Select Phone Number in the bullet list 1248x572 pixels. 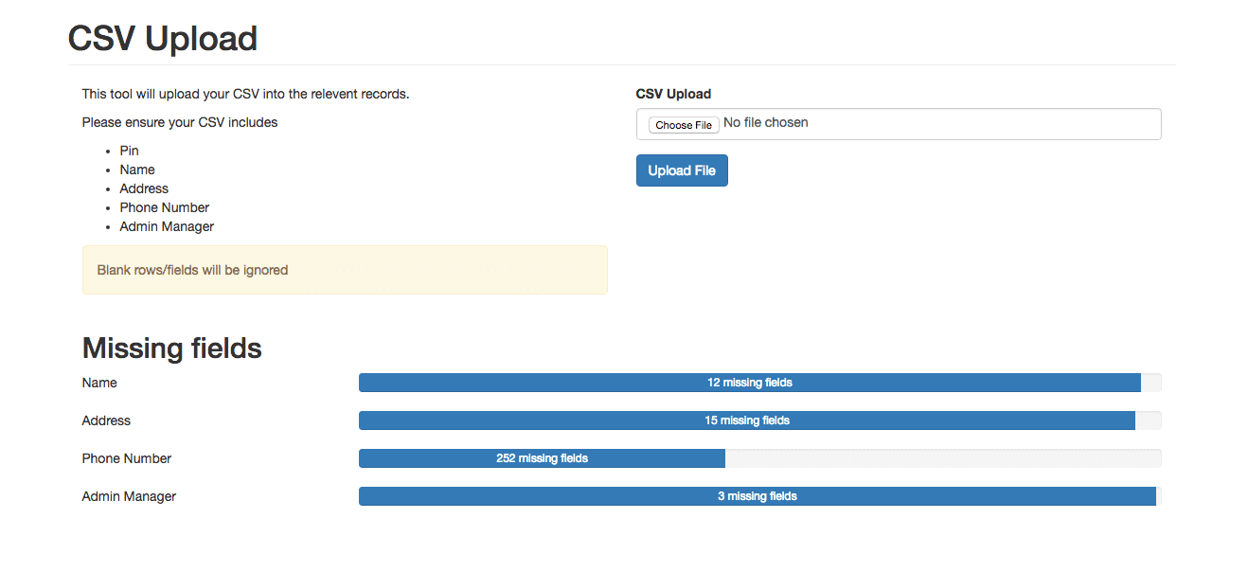164,207
